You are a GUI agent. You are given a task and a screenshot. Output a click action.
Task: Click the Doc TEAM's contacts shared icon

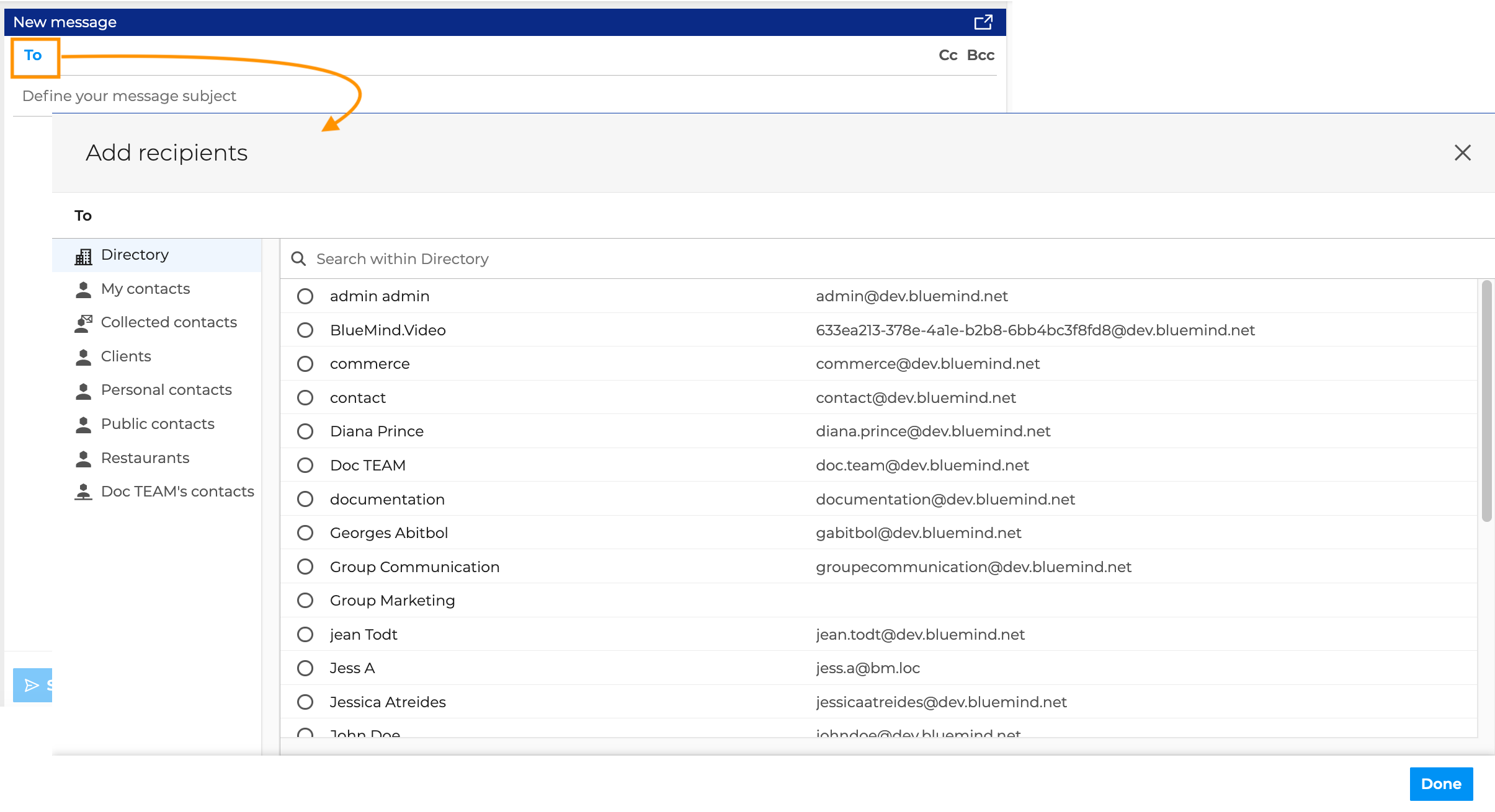coord(83,492)
